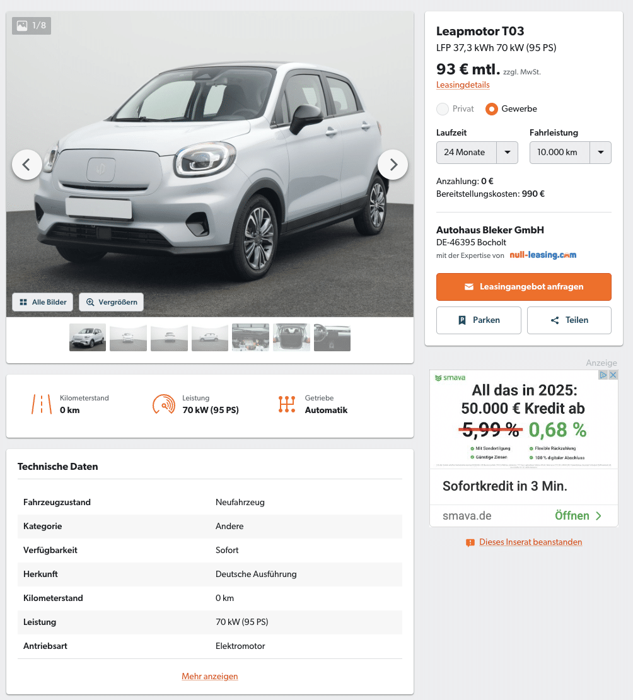Click the Vergrößern zoom button

[111, 302]
